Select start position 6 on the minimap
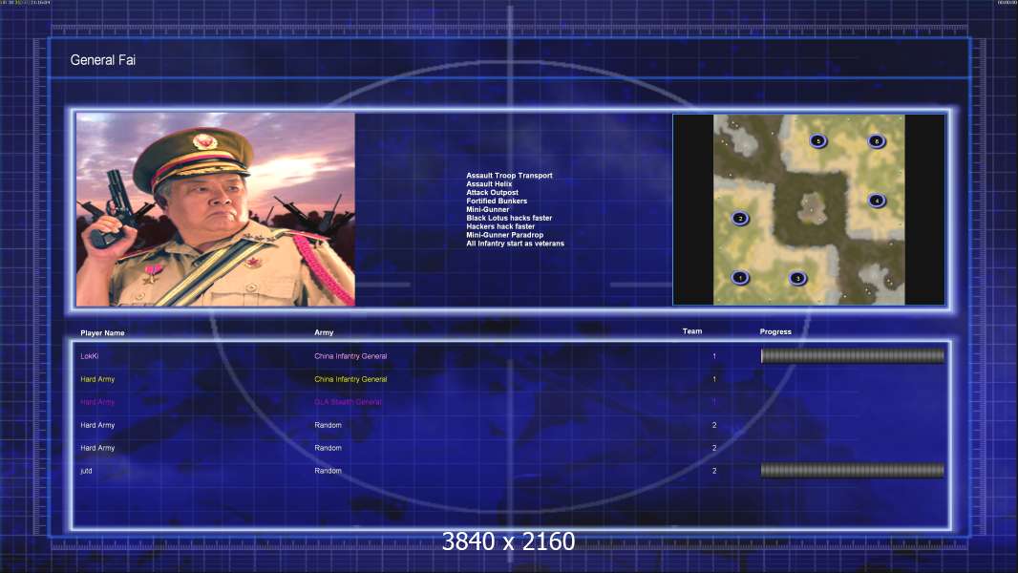 877,140
